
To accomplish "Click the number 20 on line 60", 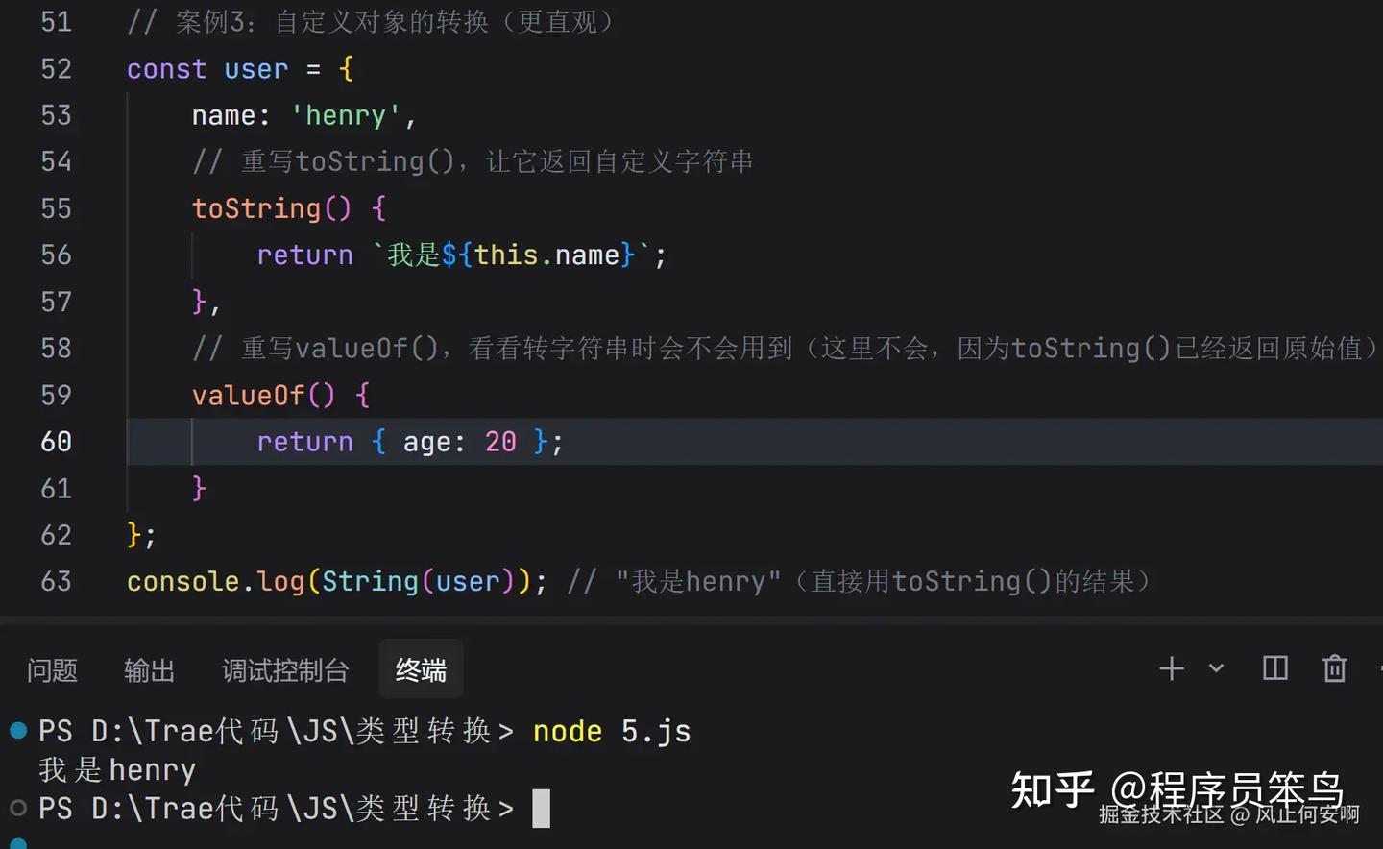I will [x=500, y=442].
